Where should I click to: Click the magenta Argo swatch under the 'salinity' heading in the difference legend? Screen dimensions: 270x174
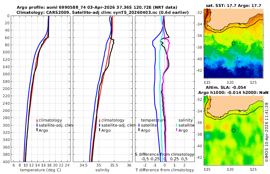(176, 130)
